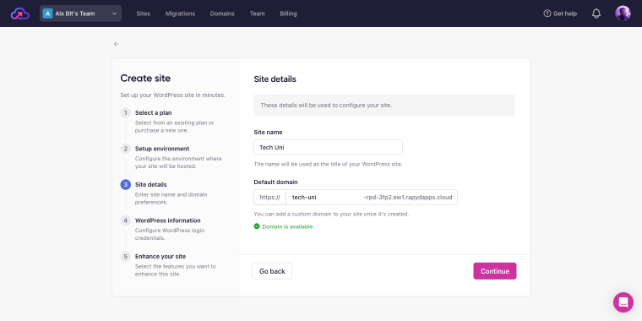
Task: Open the Migrations menu
Action: 180,14
